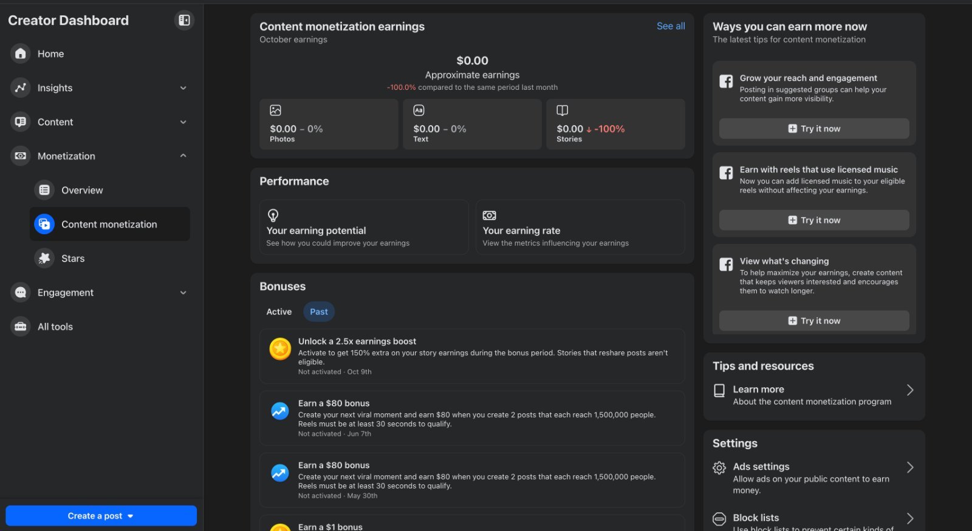The width and height of the screenshot is (972, 531).
Task: Expand the Insights menu chevron
Action: 183,88
